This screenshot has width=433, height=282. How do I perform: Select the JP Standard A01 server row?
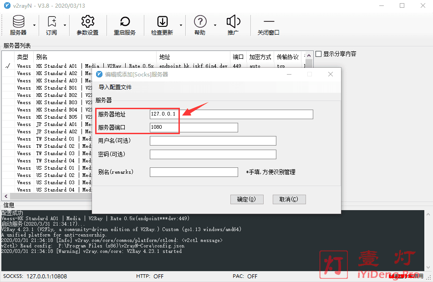click(47, 124)
